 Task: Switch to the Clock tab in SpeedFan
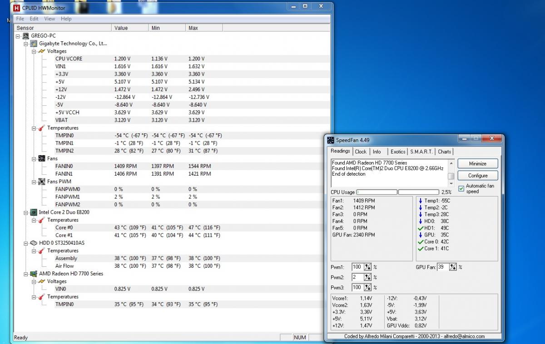(361, 152)
